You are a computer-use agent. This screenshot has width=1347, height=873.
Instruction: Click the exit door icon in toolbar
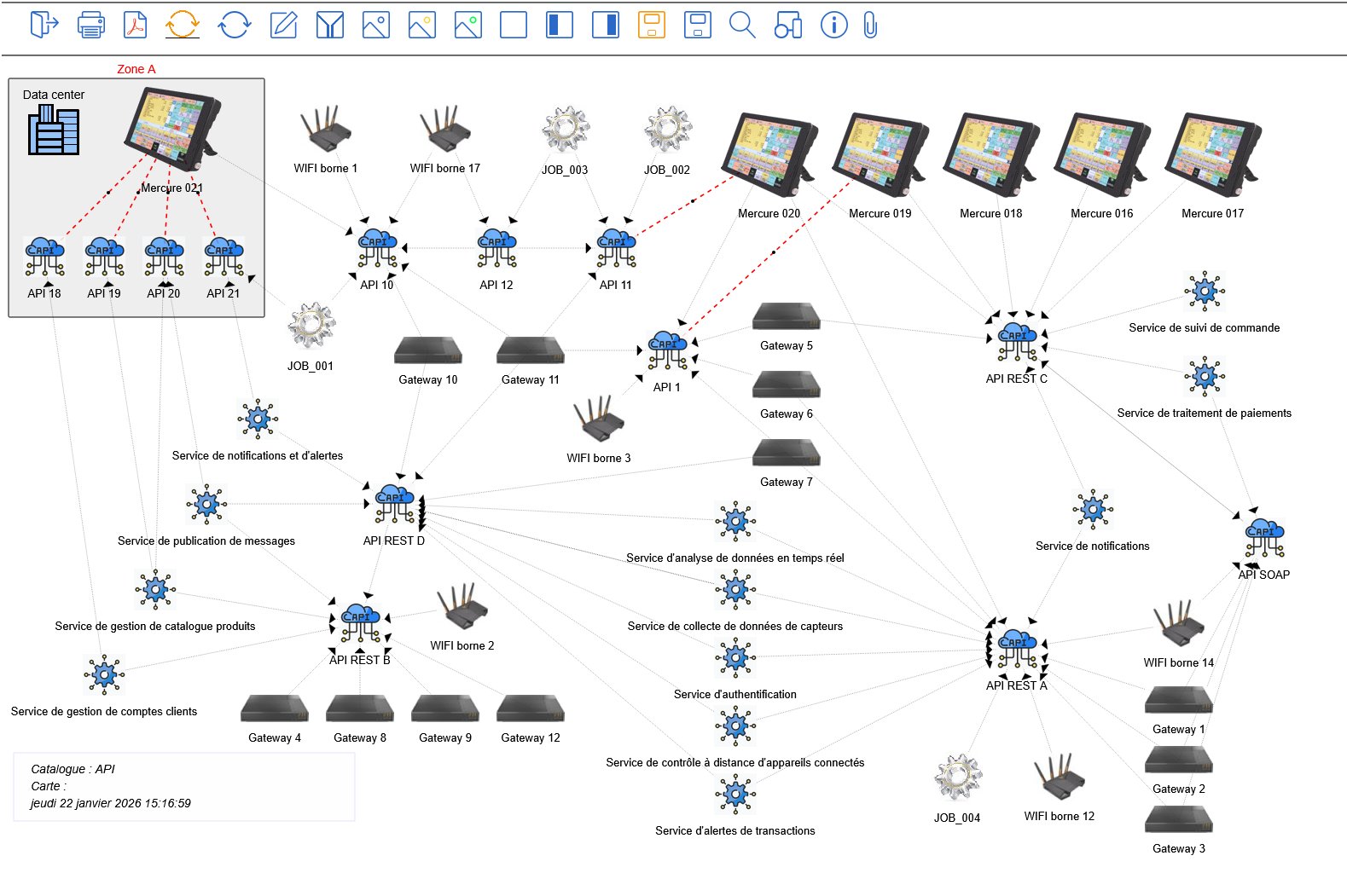tap(44, 25)
